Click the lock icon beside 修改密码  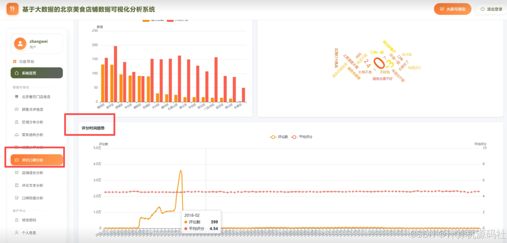pos(17,220)
